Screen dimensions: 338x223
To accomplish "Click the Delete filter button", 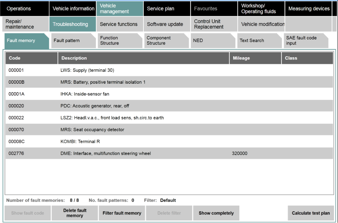I will click(x=169, y=213).
